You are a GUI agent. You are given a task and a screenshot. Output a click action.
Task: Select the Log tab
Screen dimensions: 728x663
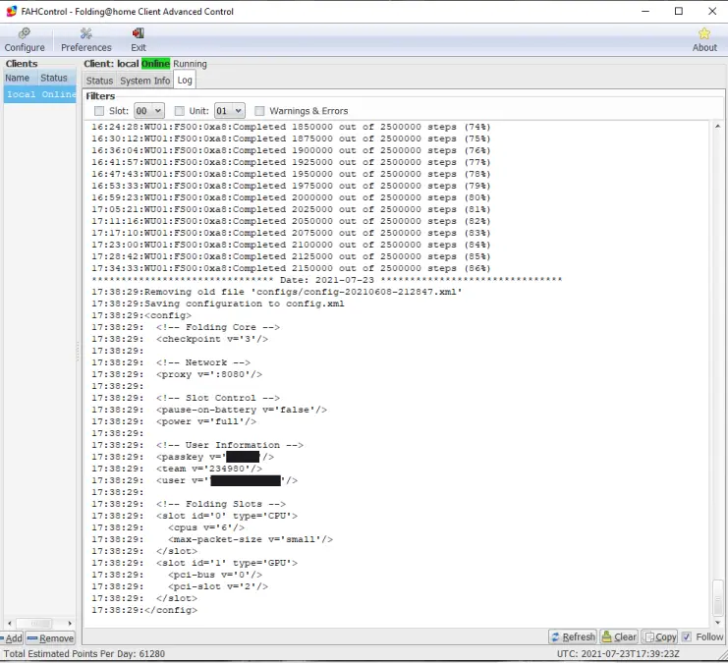[x=185, y=80]
